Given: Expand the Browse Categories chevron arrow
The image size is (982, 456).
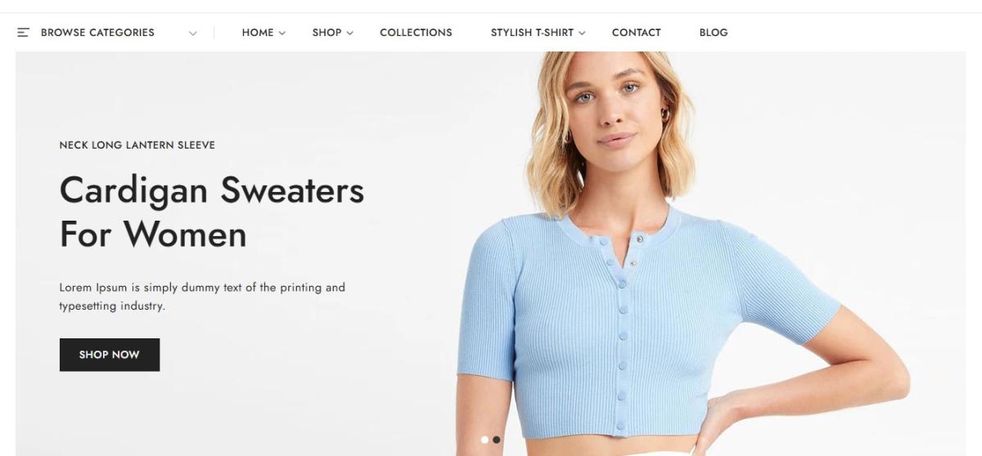Looking at the screenshot, I should pos(193,34).
